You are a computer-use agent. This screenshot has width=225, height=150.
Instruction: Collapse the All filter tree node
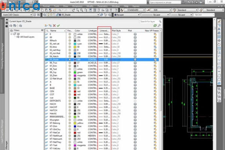pos(11,34)
